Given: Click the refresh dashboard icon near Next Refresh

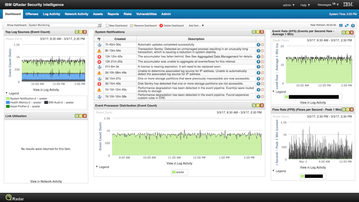Looking at the screenshot, I should (346, 25).
